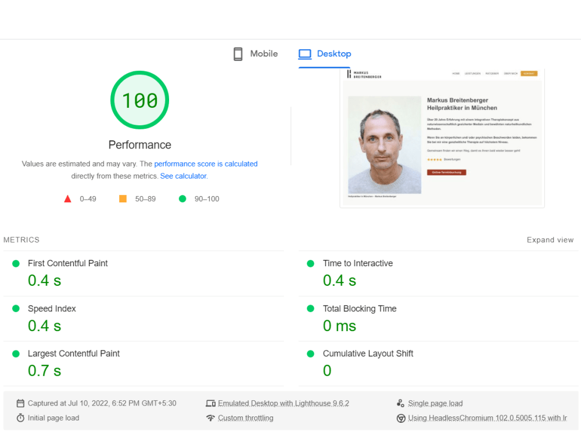Click the network icon by Custom throttling
The width and height of the screenshot is (581, 435).
(210, 418)
